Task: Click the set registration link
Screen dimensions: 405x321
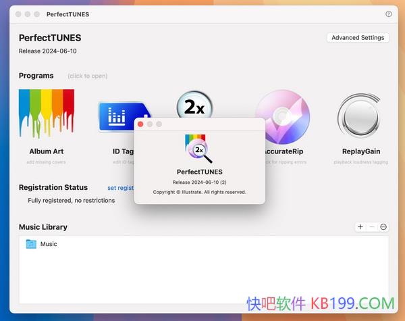Action: (120, 188)
